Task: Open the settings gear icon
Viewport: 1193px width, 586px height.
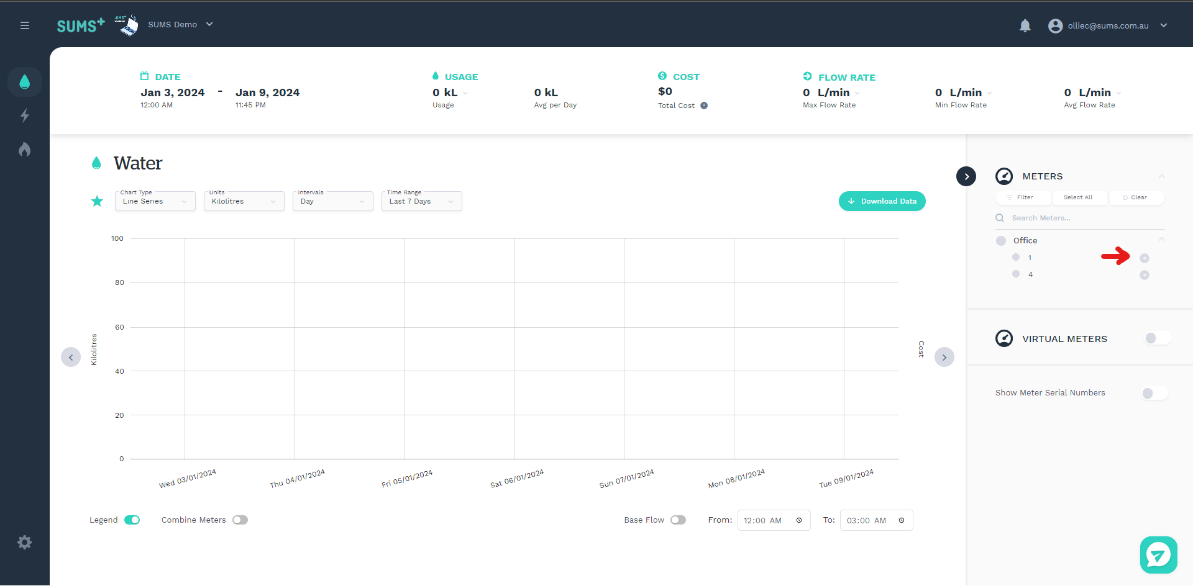Action: [25, 543]
